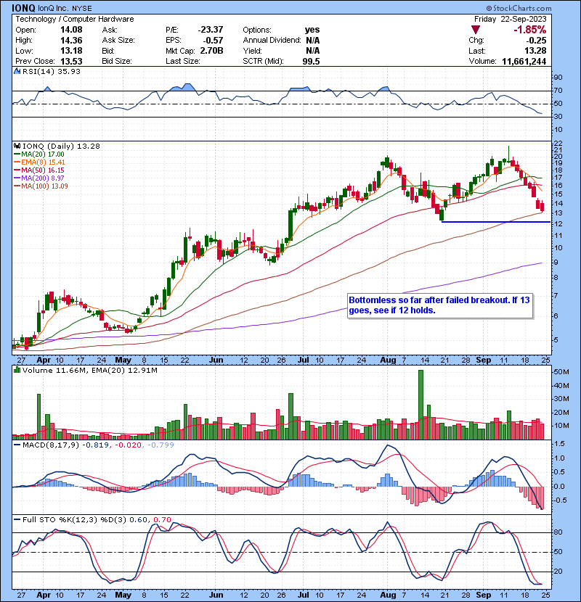Click the SCTR (Mid) 99.5 value
The height and width of the screenshot is (602, 581).
coord(311,61)
